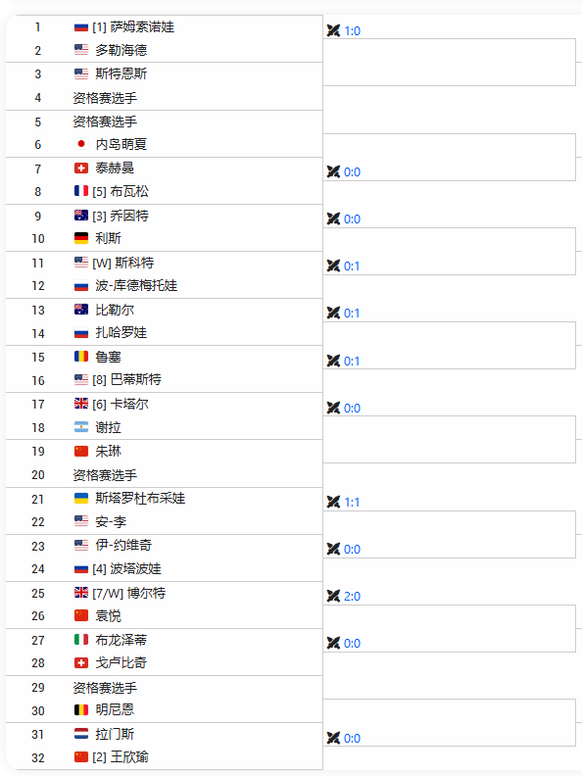Click the match icon for 乔因特 vs 利斯
This screenshot has width=582, height=776.
click(333, 218)
